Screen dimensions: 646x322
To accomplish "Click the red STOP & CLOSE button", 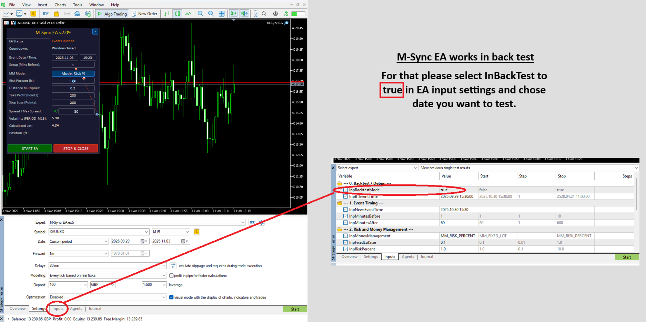I will pos(76,149).
